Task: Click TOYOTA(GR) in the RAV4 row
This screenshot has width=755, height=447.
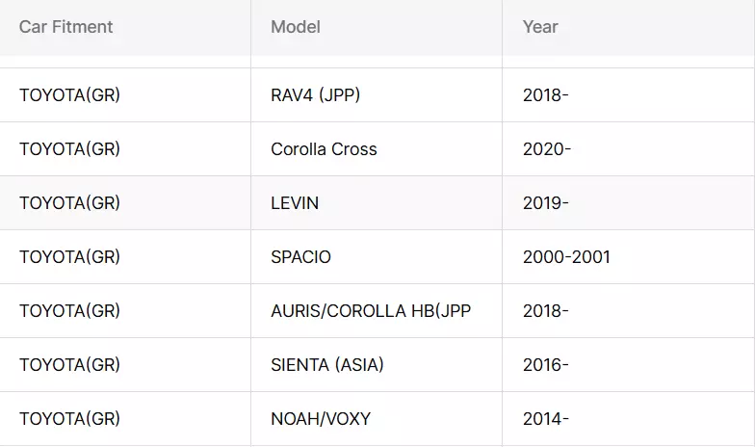Action: (x=69, y=94)
